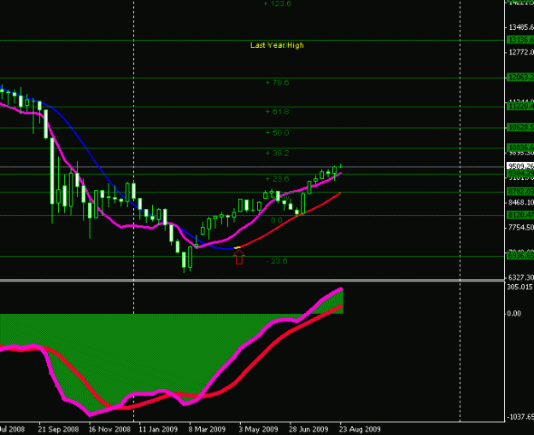Click the indicator scale value -1037.65

point(520,417)
